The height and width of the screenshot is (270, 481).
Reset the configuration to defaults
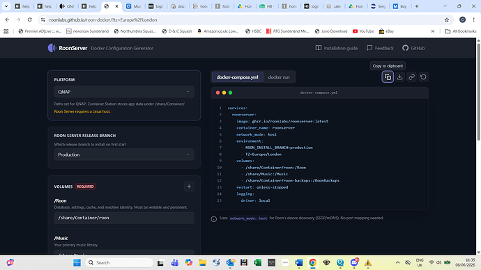(x=423, y=77)
